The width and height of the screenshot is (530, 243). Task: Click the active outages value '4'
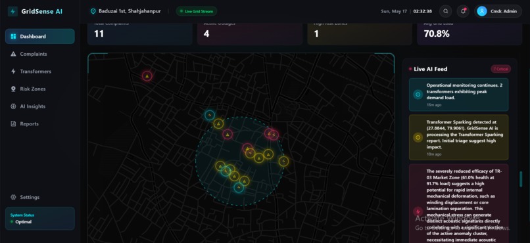click(x=206, y=33)
